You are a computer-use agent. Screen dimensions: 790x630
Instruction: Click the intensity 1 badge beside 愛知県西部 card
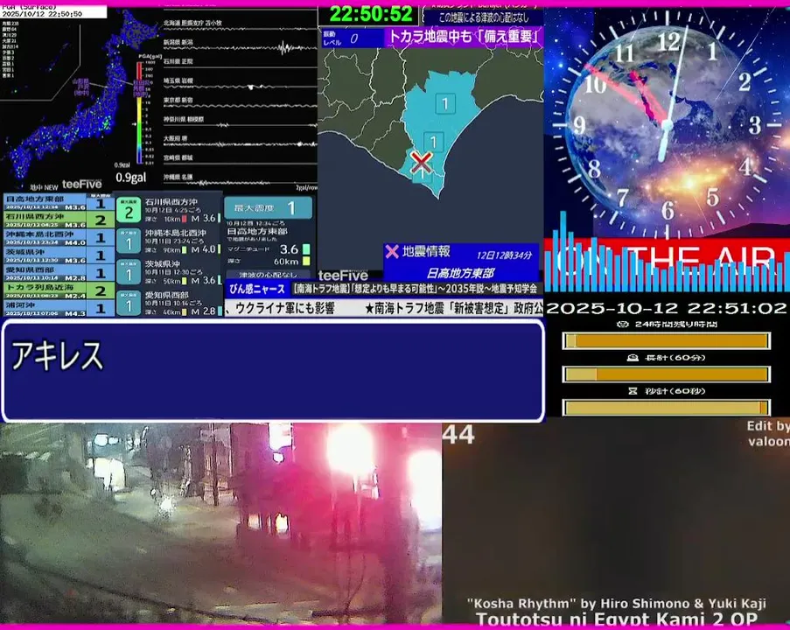click(129, 304)
